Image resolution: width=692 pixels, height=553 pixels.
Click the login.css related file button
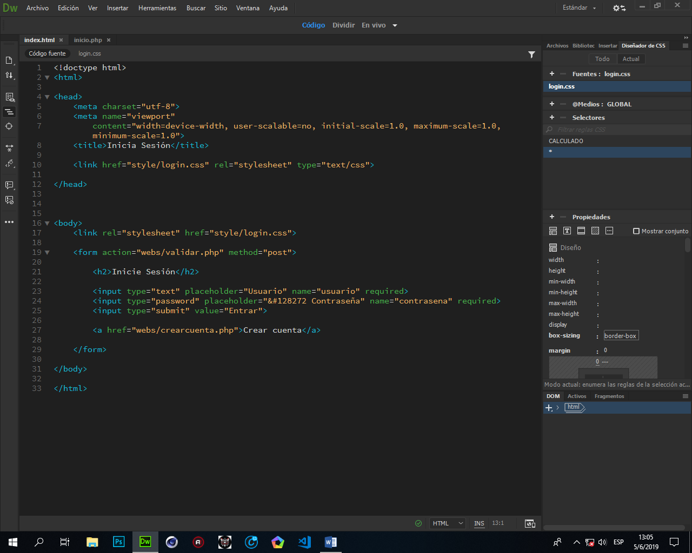click(90, 53)
